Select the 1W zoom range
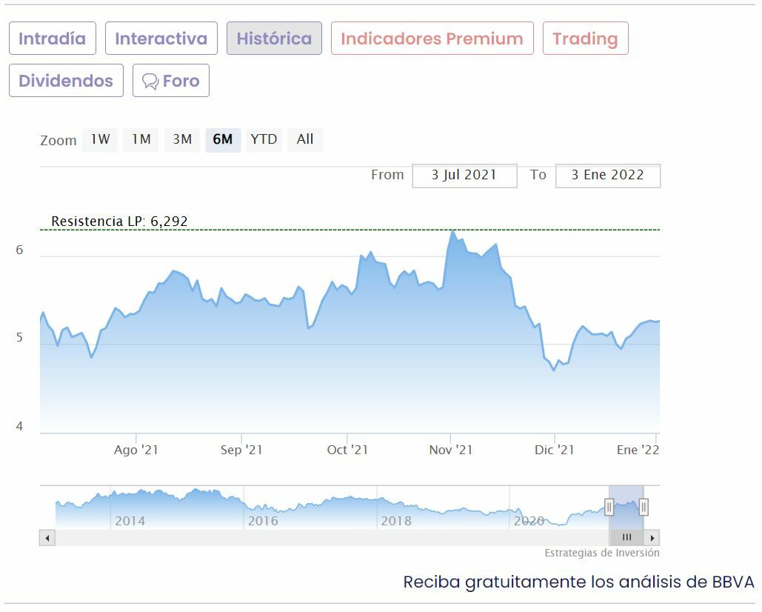The width and height of the screenshot is (762, 612). (100, 139)
